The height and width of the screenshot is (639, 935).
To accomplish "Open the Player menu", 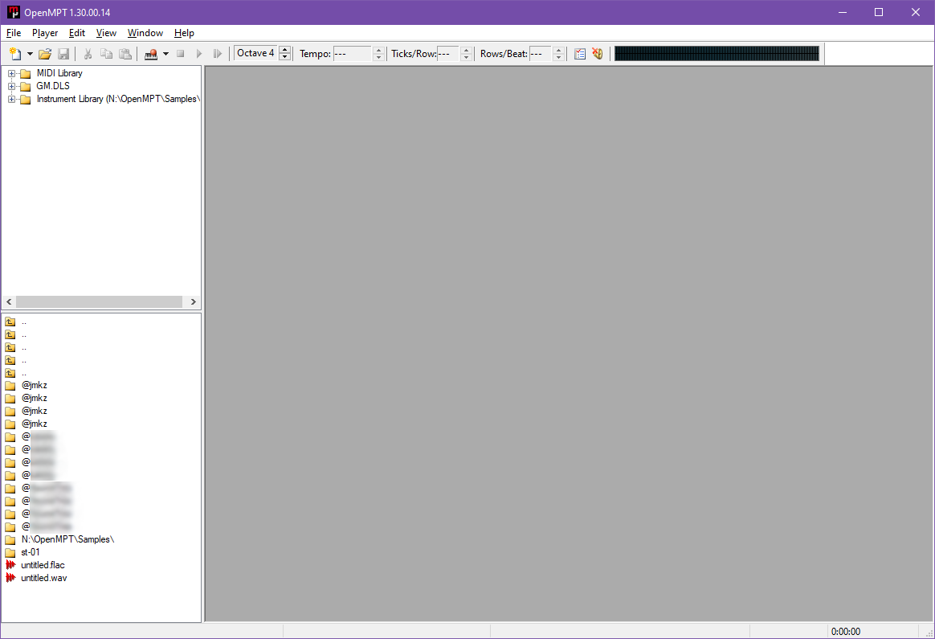I will pyautogui.click(x=45, y=33).
